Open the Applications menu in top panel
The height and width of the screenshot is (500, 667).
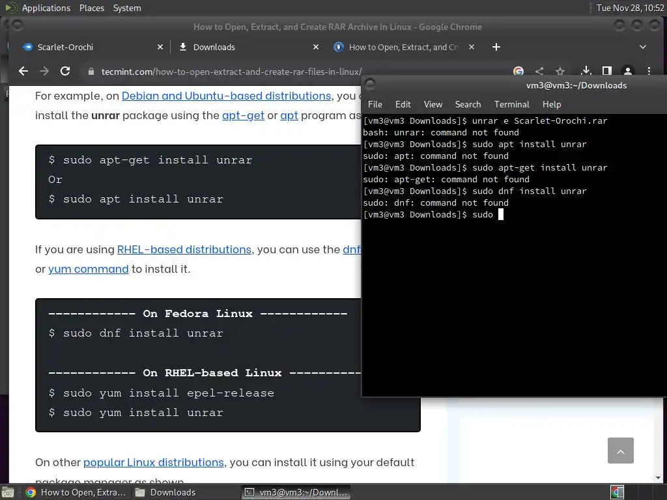click(46, 8)
